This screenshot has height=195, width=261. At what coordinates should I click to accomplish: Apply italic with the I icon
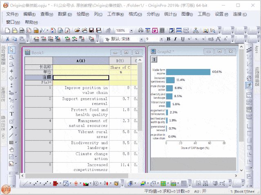(176, 39)
